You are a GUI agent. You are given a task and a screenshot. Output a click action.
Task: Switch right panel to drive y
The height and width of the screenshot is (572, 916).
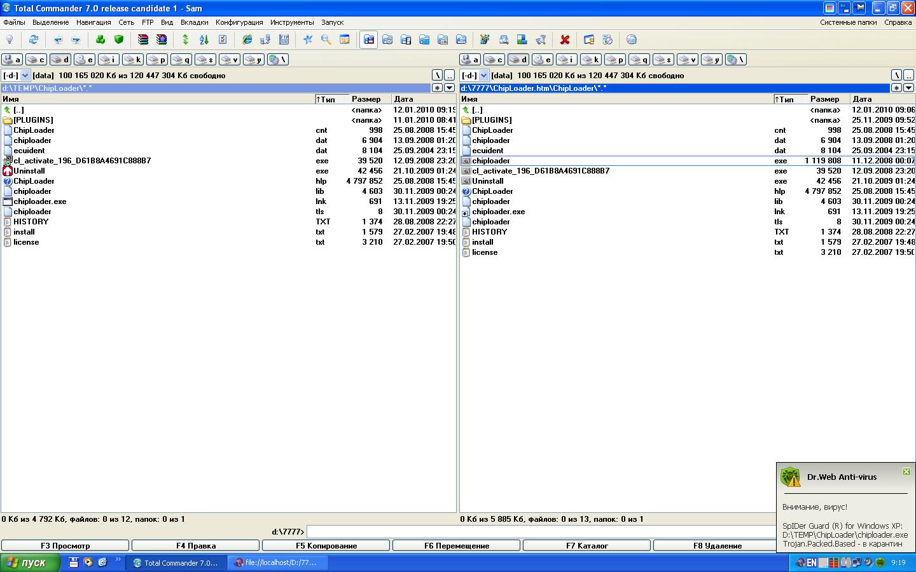tap(711, 60)
